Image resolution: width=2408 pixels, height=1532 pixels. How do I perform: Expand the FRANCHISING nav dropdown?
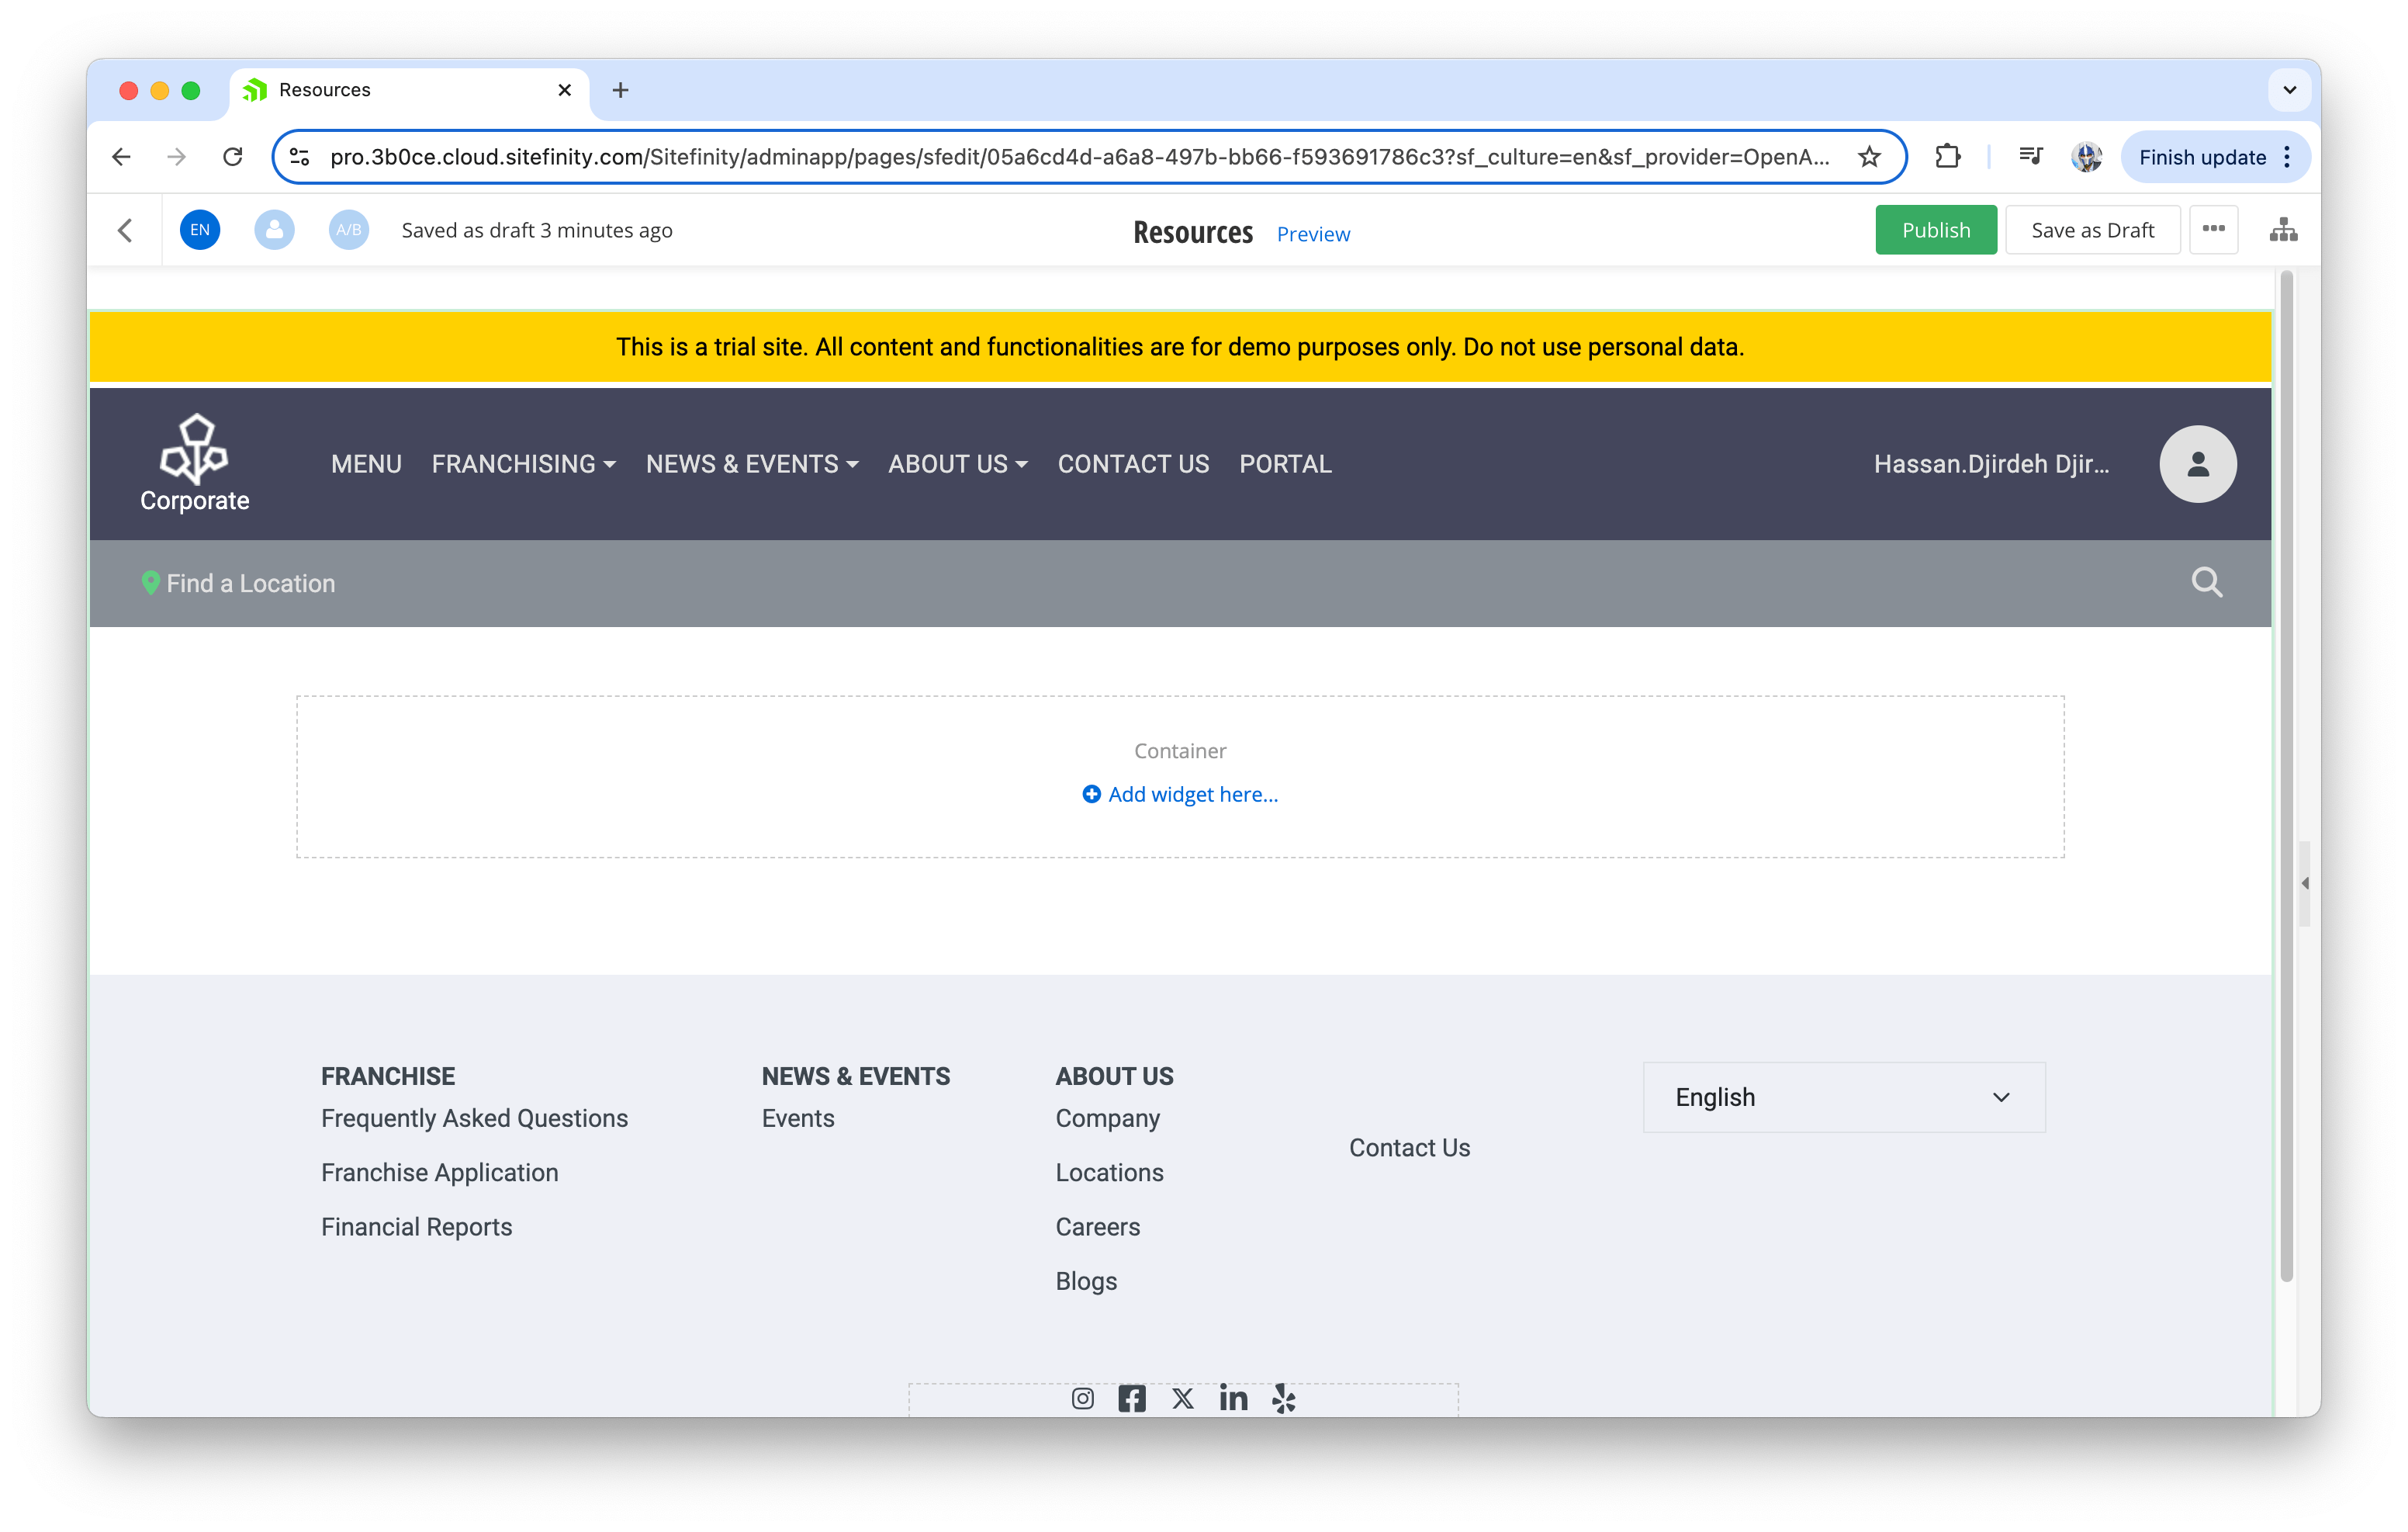(x=523, y=464)
